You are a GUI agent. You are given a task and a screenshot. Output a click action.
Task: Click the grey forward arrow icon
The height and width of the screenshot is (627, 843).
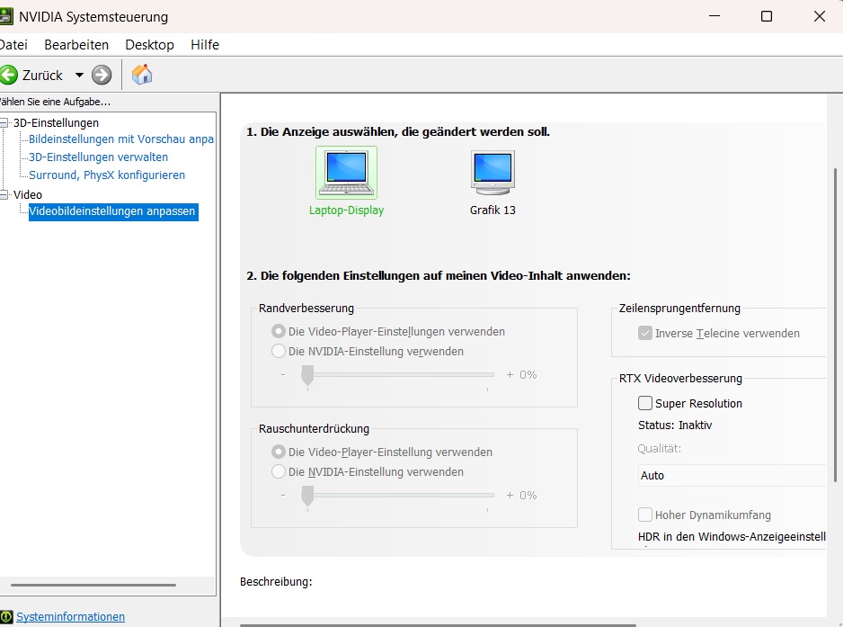point(102,75)
